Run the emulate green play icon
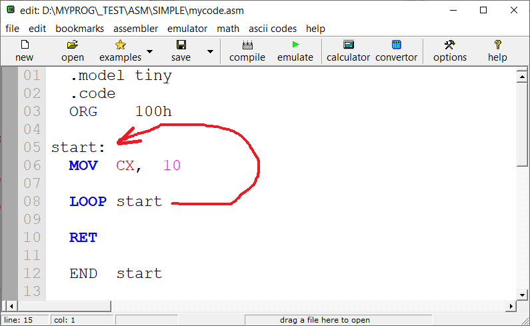 click(x=296, y=44)
